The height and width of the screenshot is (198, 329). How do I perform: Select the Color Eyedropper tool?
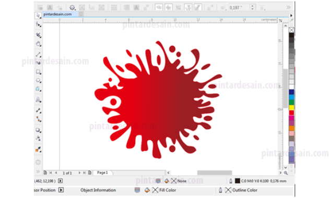click(38, 149)
